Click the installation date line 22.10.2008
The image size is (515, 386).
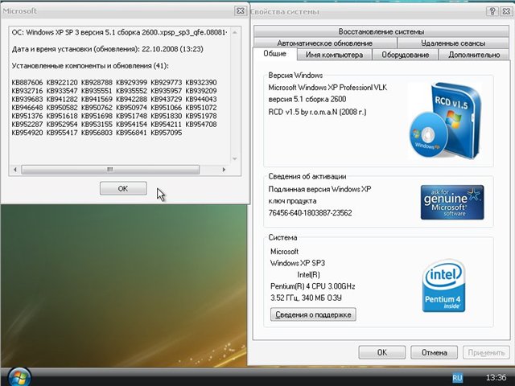[x=107, y=49]
